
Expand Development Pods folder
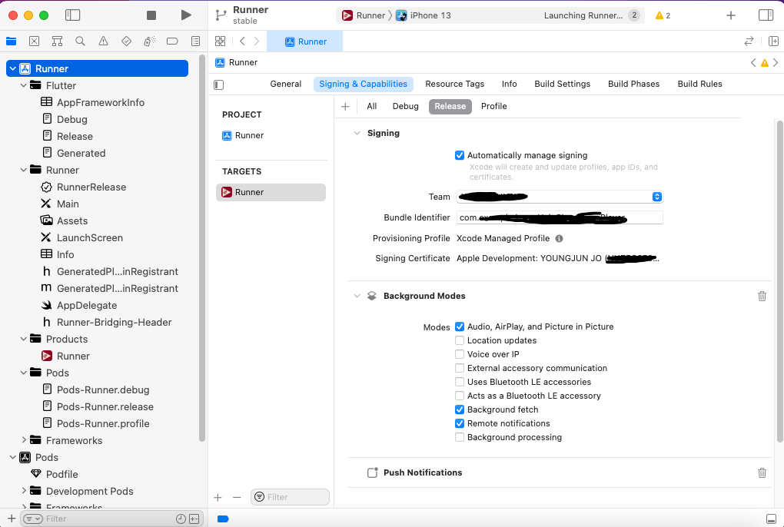[24, 491]
